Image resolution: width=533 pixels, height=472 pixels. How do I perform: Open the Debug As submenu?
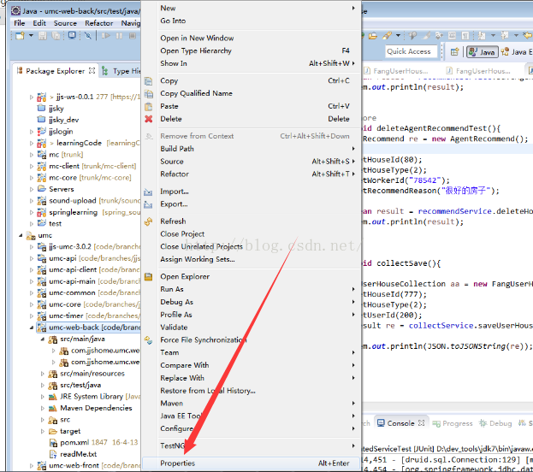251,302
